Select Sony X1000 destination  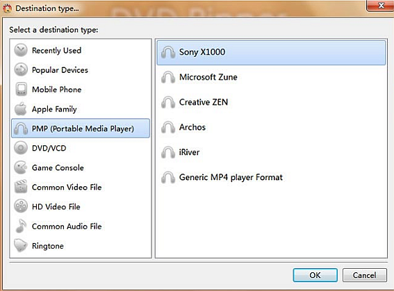(x=271, y=53)
